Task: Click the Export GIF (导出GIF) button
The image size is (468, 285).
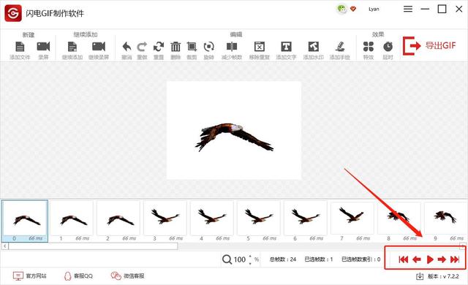Action: [429, 45]
